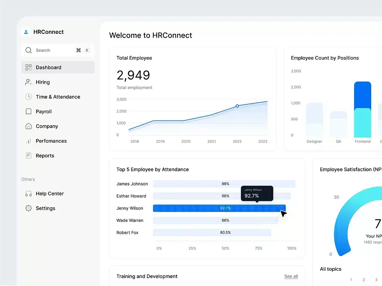Click the Esther Howard name label

click(131, 196)
